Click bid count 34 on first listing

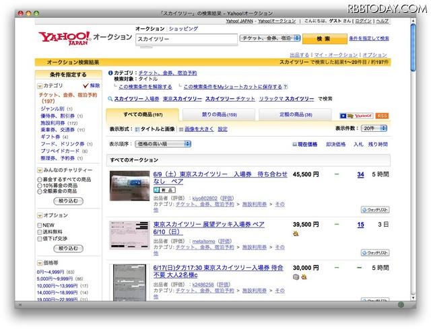tap(361, 175)
